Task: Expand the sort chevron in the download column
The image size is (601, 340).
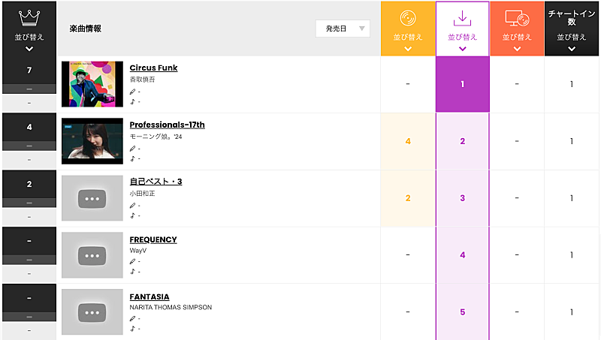Action: click(x=462, y=49)
